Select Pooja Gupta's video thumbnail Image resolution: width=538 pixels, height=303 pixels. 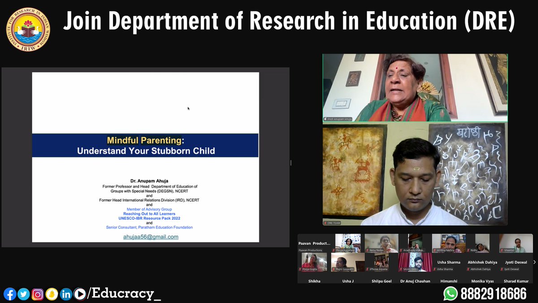(x=314, y=262)
